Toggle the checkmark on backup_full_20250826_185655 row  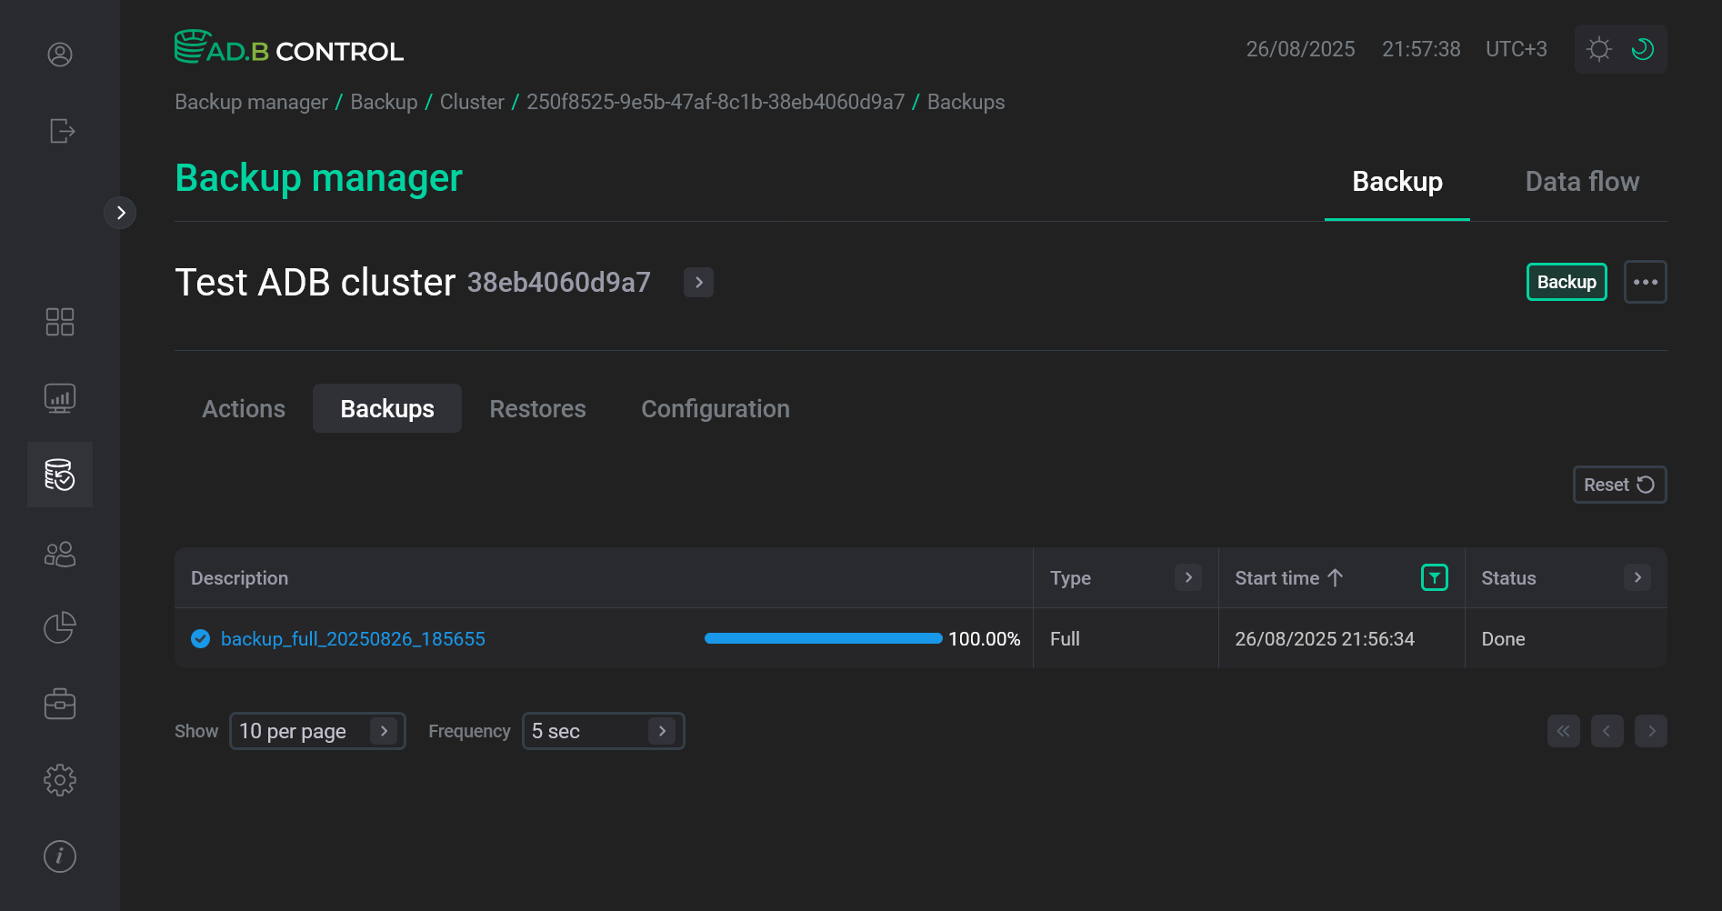pos(199,638)
